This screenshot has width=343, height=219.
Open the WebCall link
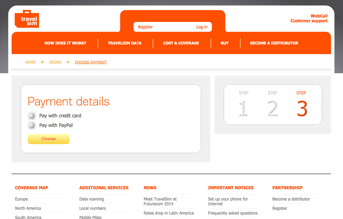[319, 16]
